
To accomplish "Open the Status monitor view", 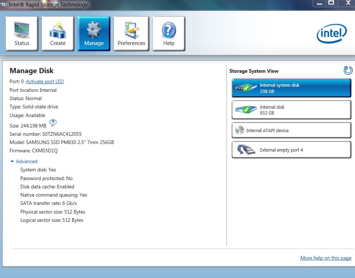I will click(x=22, y=33).
